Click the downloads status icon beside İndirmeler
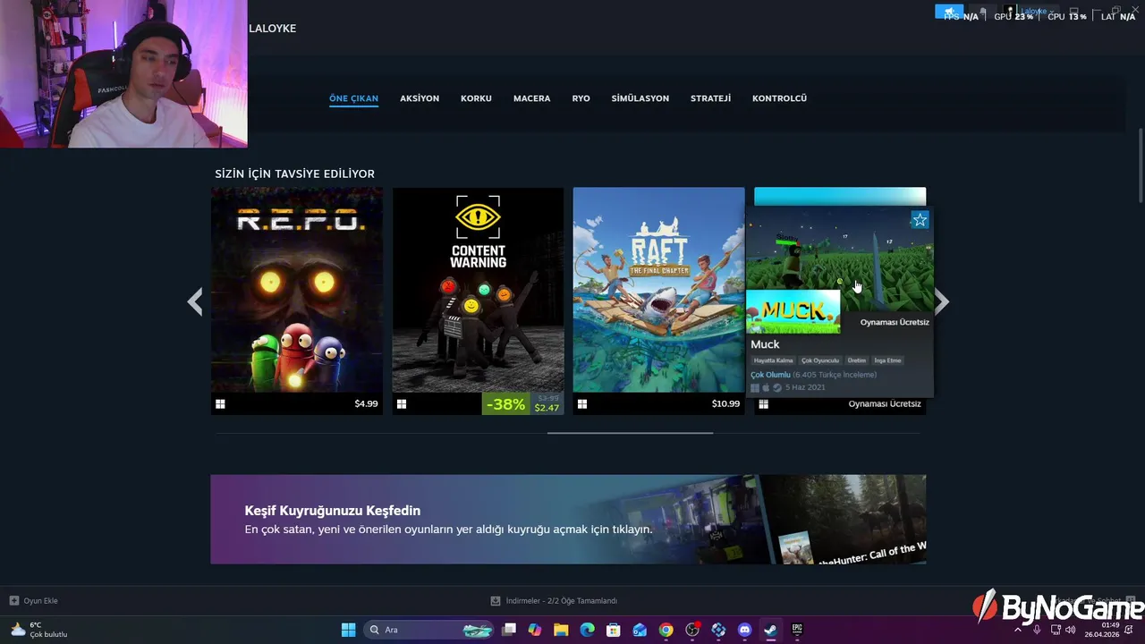 pos(496,601)
